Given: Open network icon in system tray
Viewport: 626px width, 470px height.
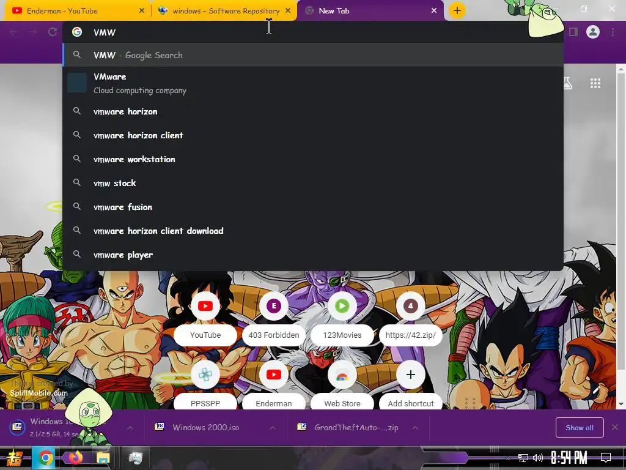Looking at the screenshot, I should point(523,458).
